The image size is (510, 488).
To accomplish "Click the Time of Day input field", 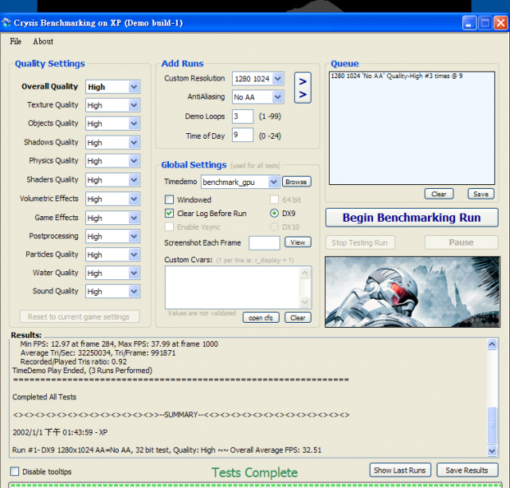I will tap(242, 135).
